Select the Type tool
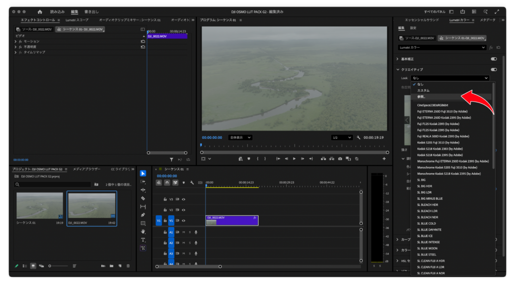Screen dimensions: 515x288 (x=143, y=240)
